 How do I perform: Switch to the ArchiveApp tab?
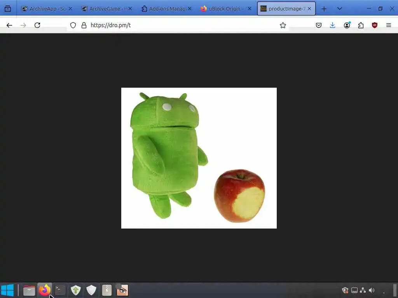[x=47, y=9]
